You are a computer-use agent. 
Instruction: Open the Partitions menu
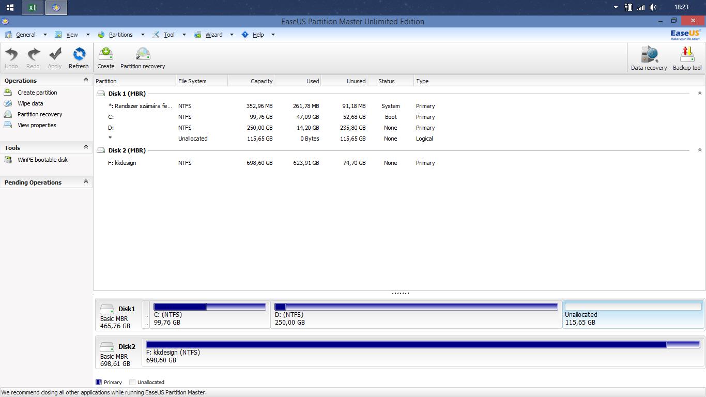pyautogui.click(x=121, y=35)
